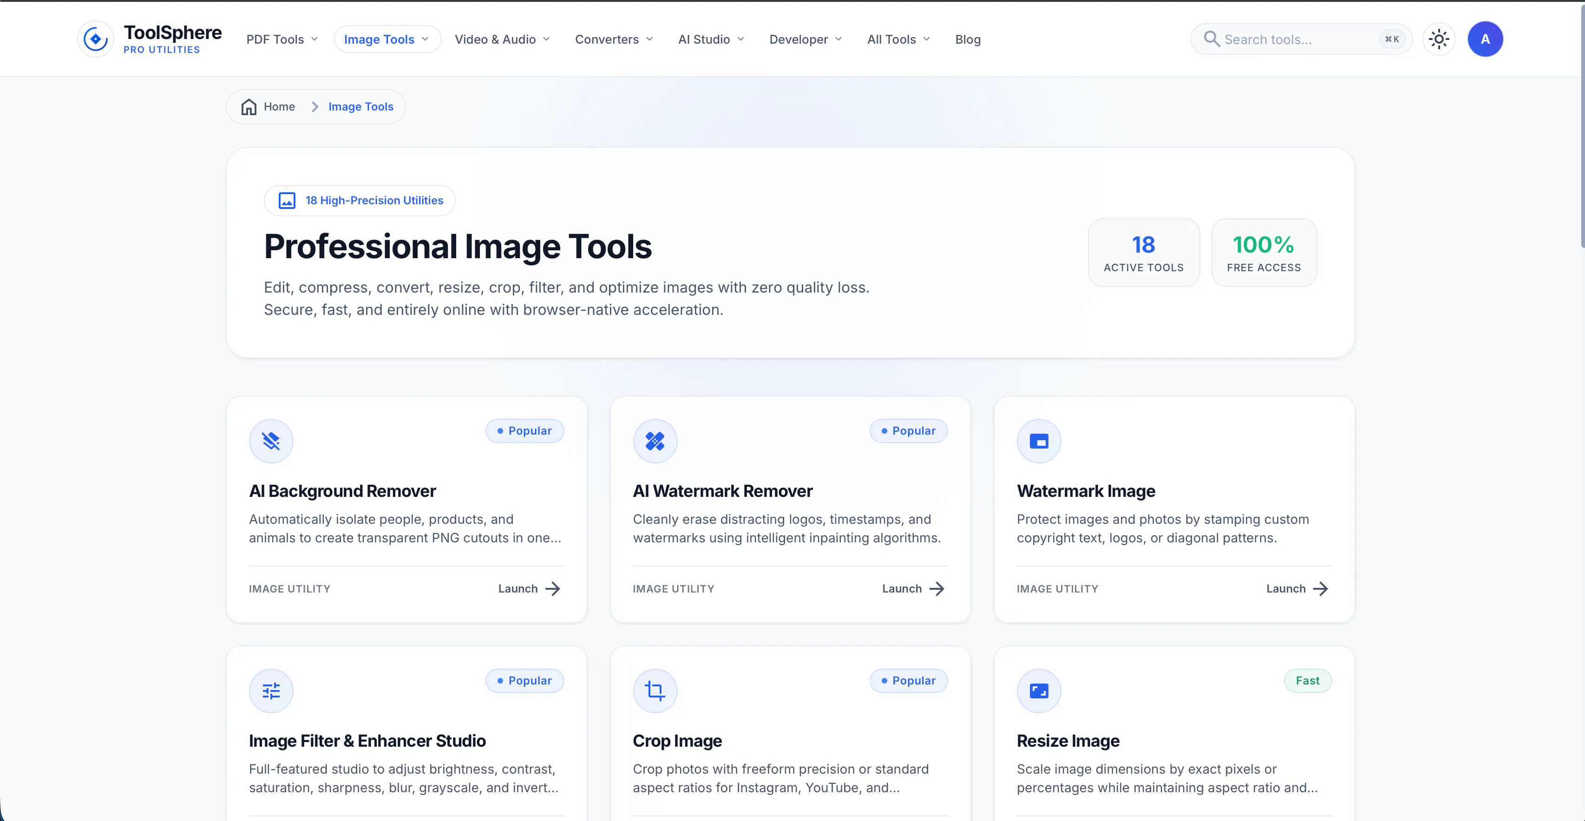1585x821 pixels.
Task: Open Image Filter & Enhancer Studio title
Action: pos(367,741)
